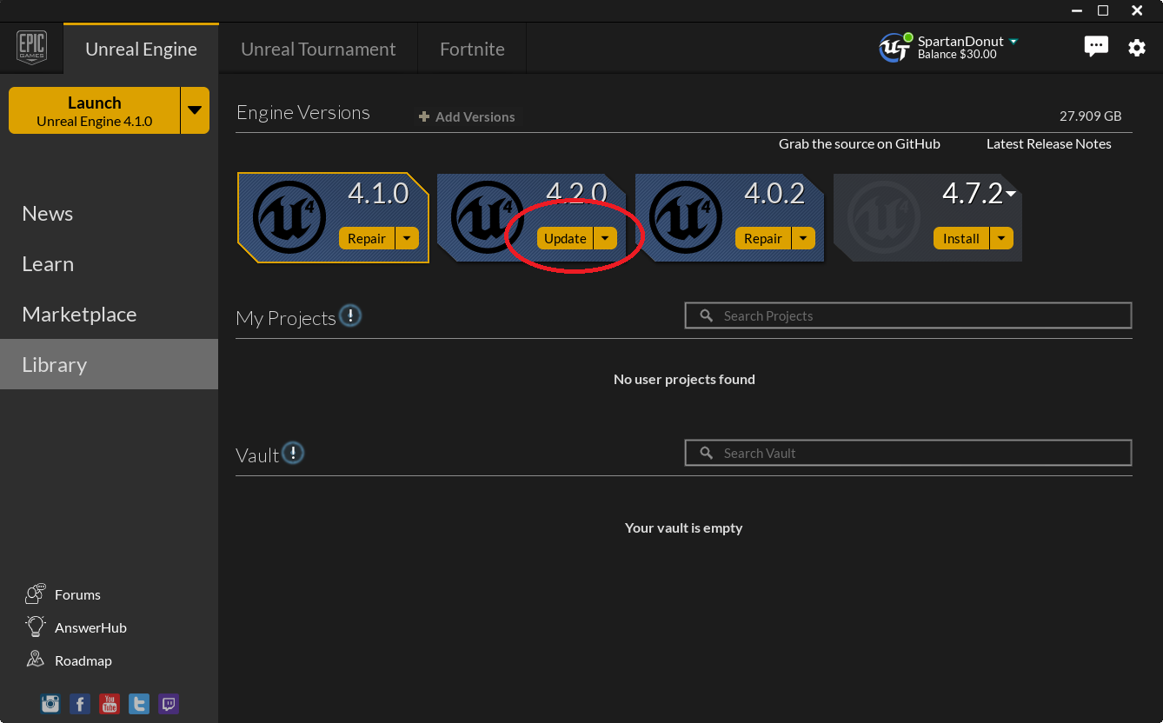
Task: Focus the Search Projects field
Action: click(908, 315)
